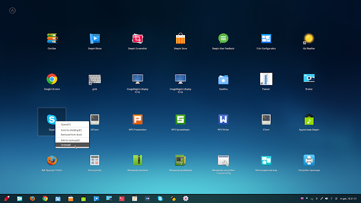Open Deepin User Feedback

[x=223, y=38]
